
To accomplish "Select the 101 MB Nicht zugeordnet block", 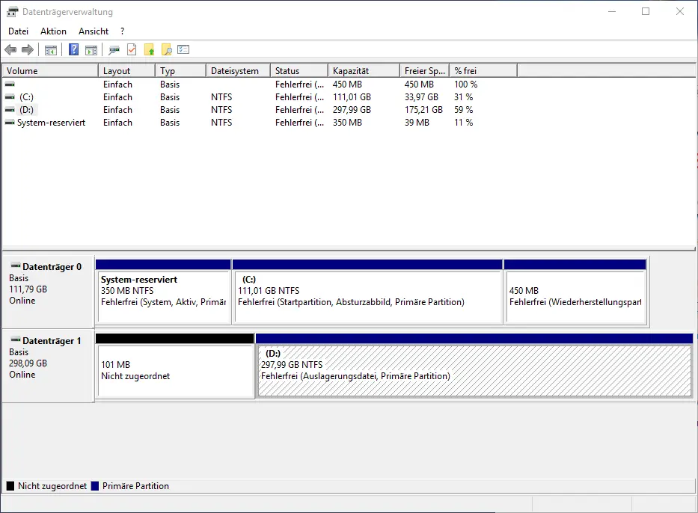I will click(x=175, y=366).
